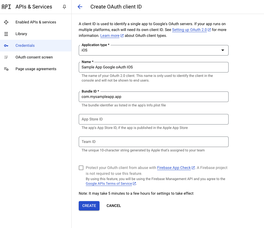The height and width of the screenshot is (228, 264).
Task: Click the settings take effect note text
Action: 136,194
